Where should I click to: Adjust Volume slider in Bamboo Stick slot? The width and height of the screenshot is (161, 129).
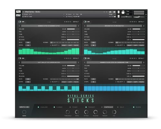(x=73, y=29)
